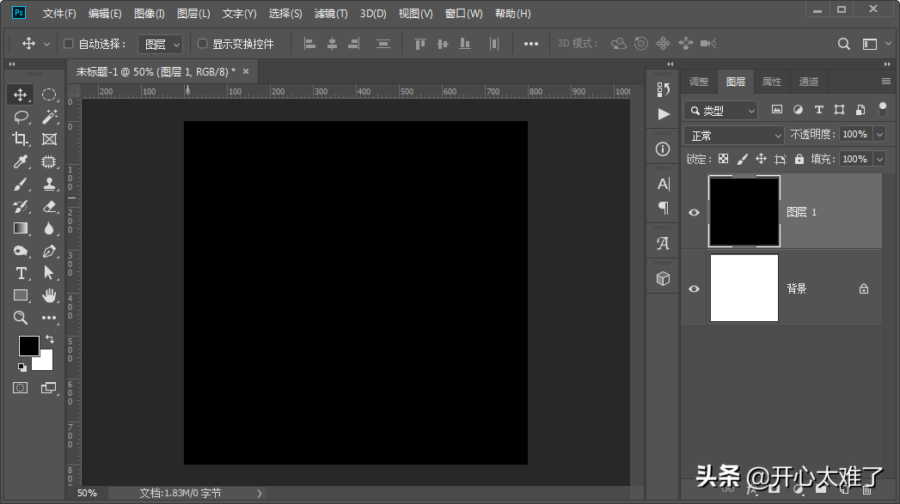The width and height of the screenshot is (900, 504).
Task: Select the Rectangle shape tool
Action: click(21, 295)
